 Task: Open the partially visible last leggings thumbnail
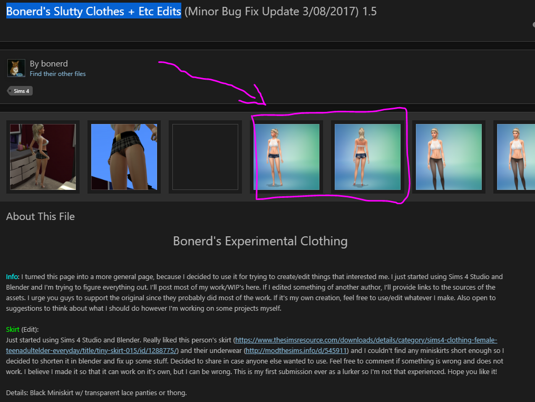[516, 157]
